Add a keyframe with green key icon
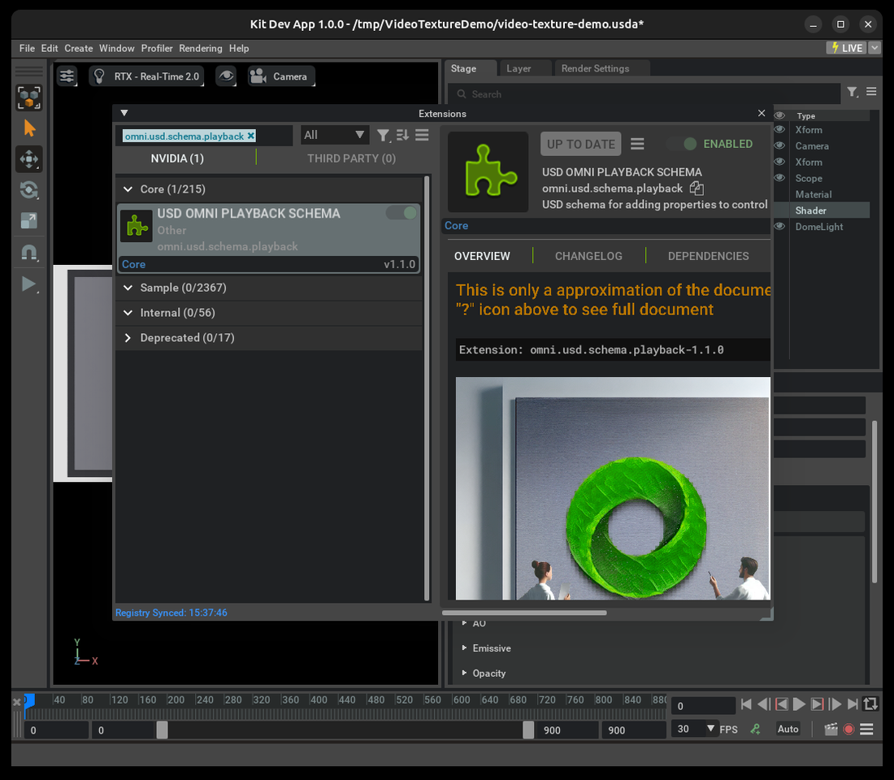Screen dimensions: 894x780 pos(756,729)
